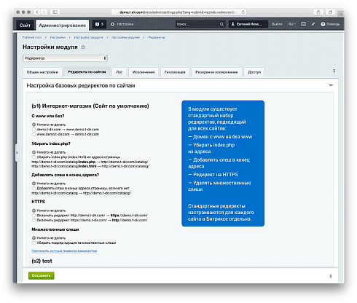Image resolution: width=357 pixels, height=303 pixels.
Task: Add page to favorites with star icon
Action: pos(83,47)
